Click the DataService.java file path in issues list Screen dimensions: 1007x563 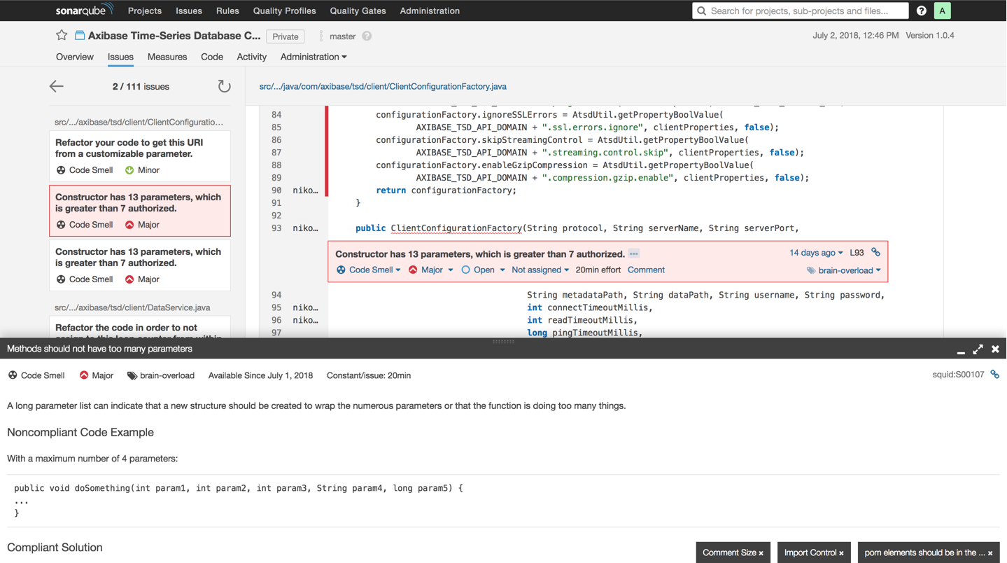coord(132,307)
